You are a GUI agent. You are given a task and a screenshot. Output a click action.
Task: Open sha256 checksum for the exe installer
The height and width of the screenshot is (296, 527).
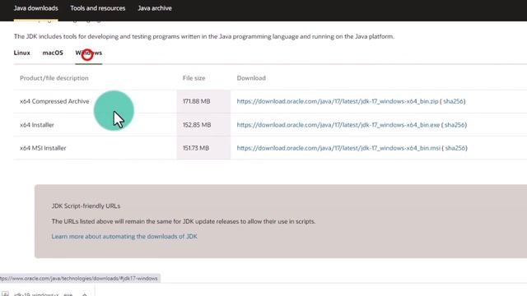(x=455, y=124)
